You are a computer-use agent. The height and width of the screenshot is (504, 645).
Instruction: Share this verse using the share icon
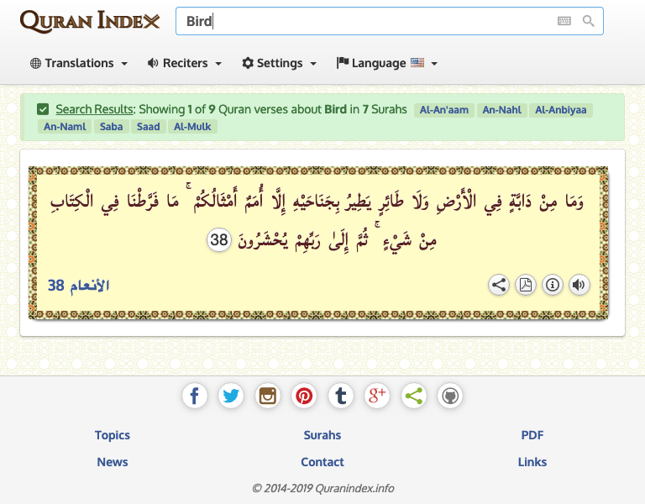click(499, 285)
